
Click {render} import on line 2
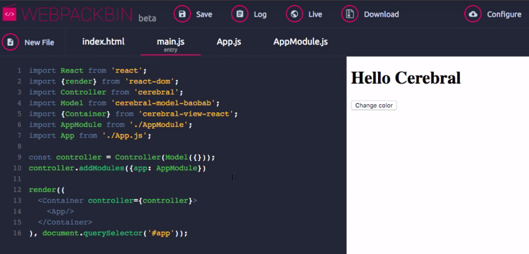tap(79, 81)
